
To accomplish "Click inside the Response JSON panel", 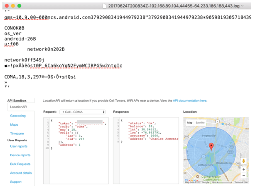I will click(146, 150).
